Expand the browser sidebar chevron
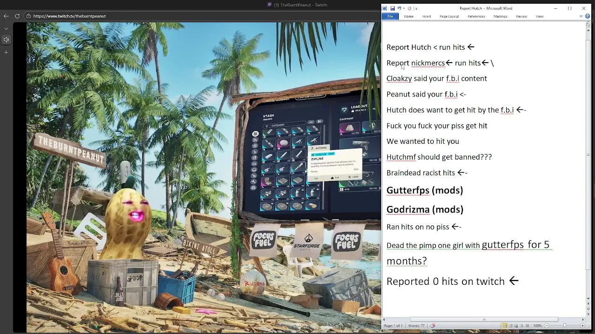Viewport: 595px width, 334px height. [x=6, y=28]
